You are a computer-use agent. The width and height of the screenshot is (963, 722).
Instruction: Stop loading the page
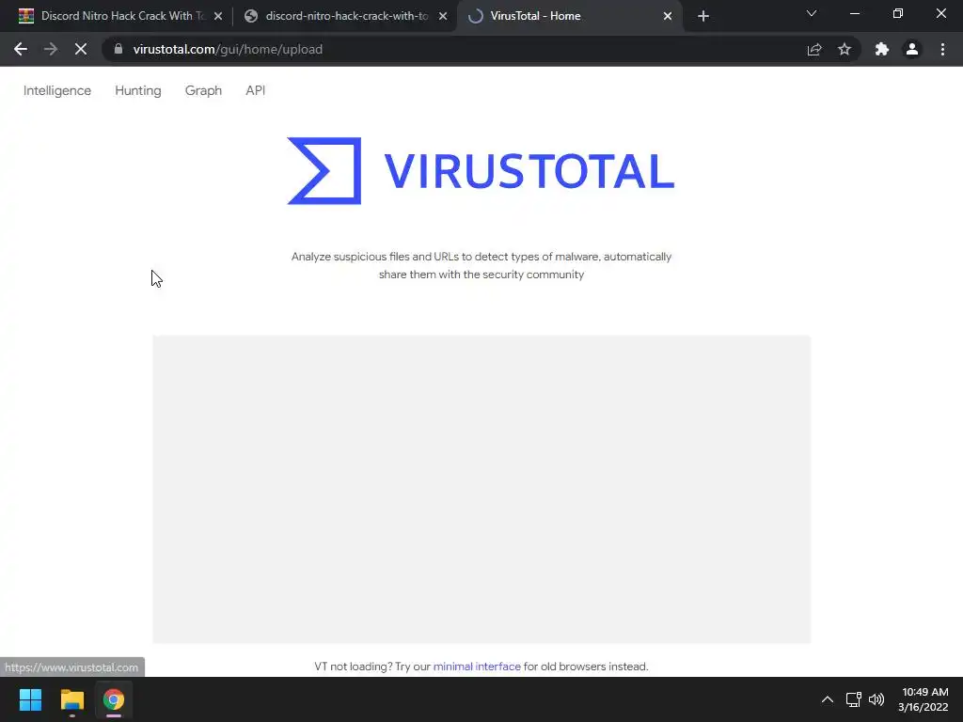click(x=81, y=49)
